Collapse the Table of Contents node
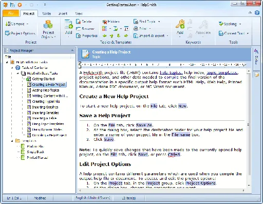The height and width of the screenshot is (204, 263). (12, 68)
